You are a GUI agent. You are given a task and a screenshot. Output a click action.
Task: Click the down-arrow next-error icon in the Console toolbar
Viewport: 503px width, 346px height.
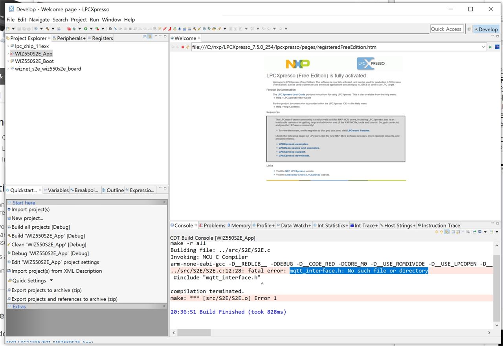tap(436, 232)
